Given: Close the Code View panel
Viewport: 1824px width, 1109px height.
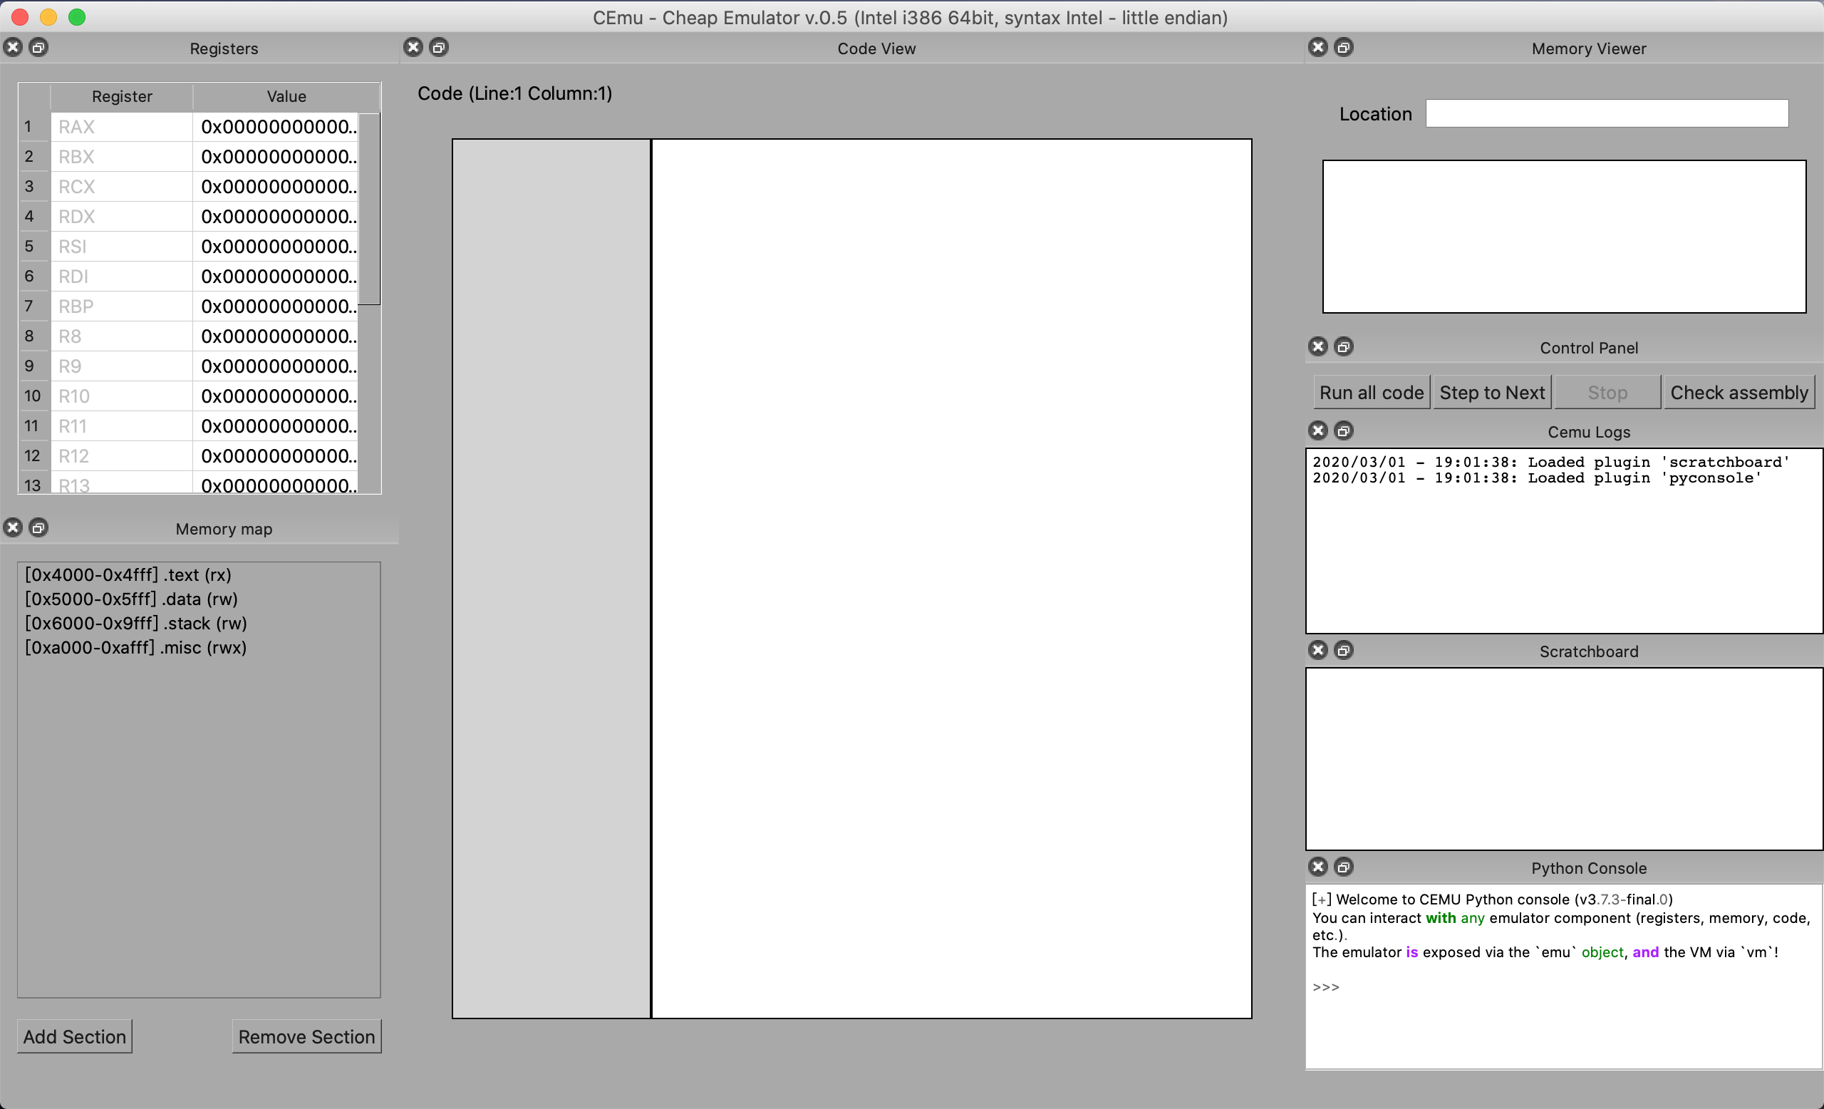Looking at the screenshot, I should click(x=413, y=47).
